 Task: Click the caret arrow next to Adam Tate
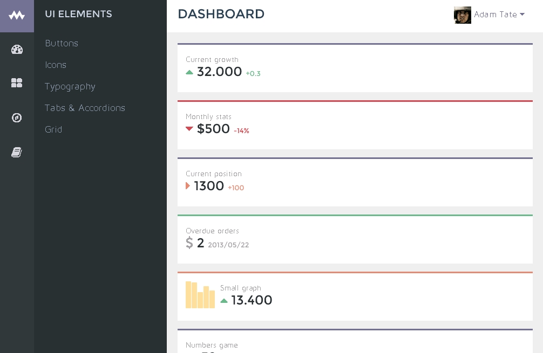[522, 15]
